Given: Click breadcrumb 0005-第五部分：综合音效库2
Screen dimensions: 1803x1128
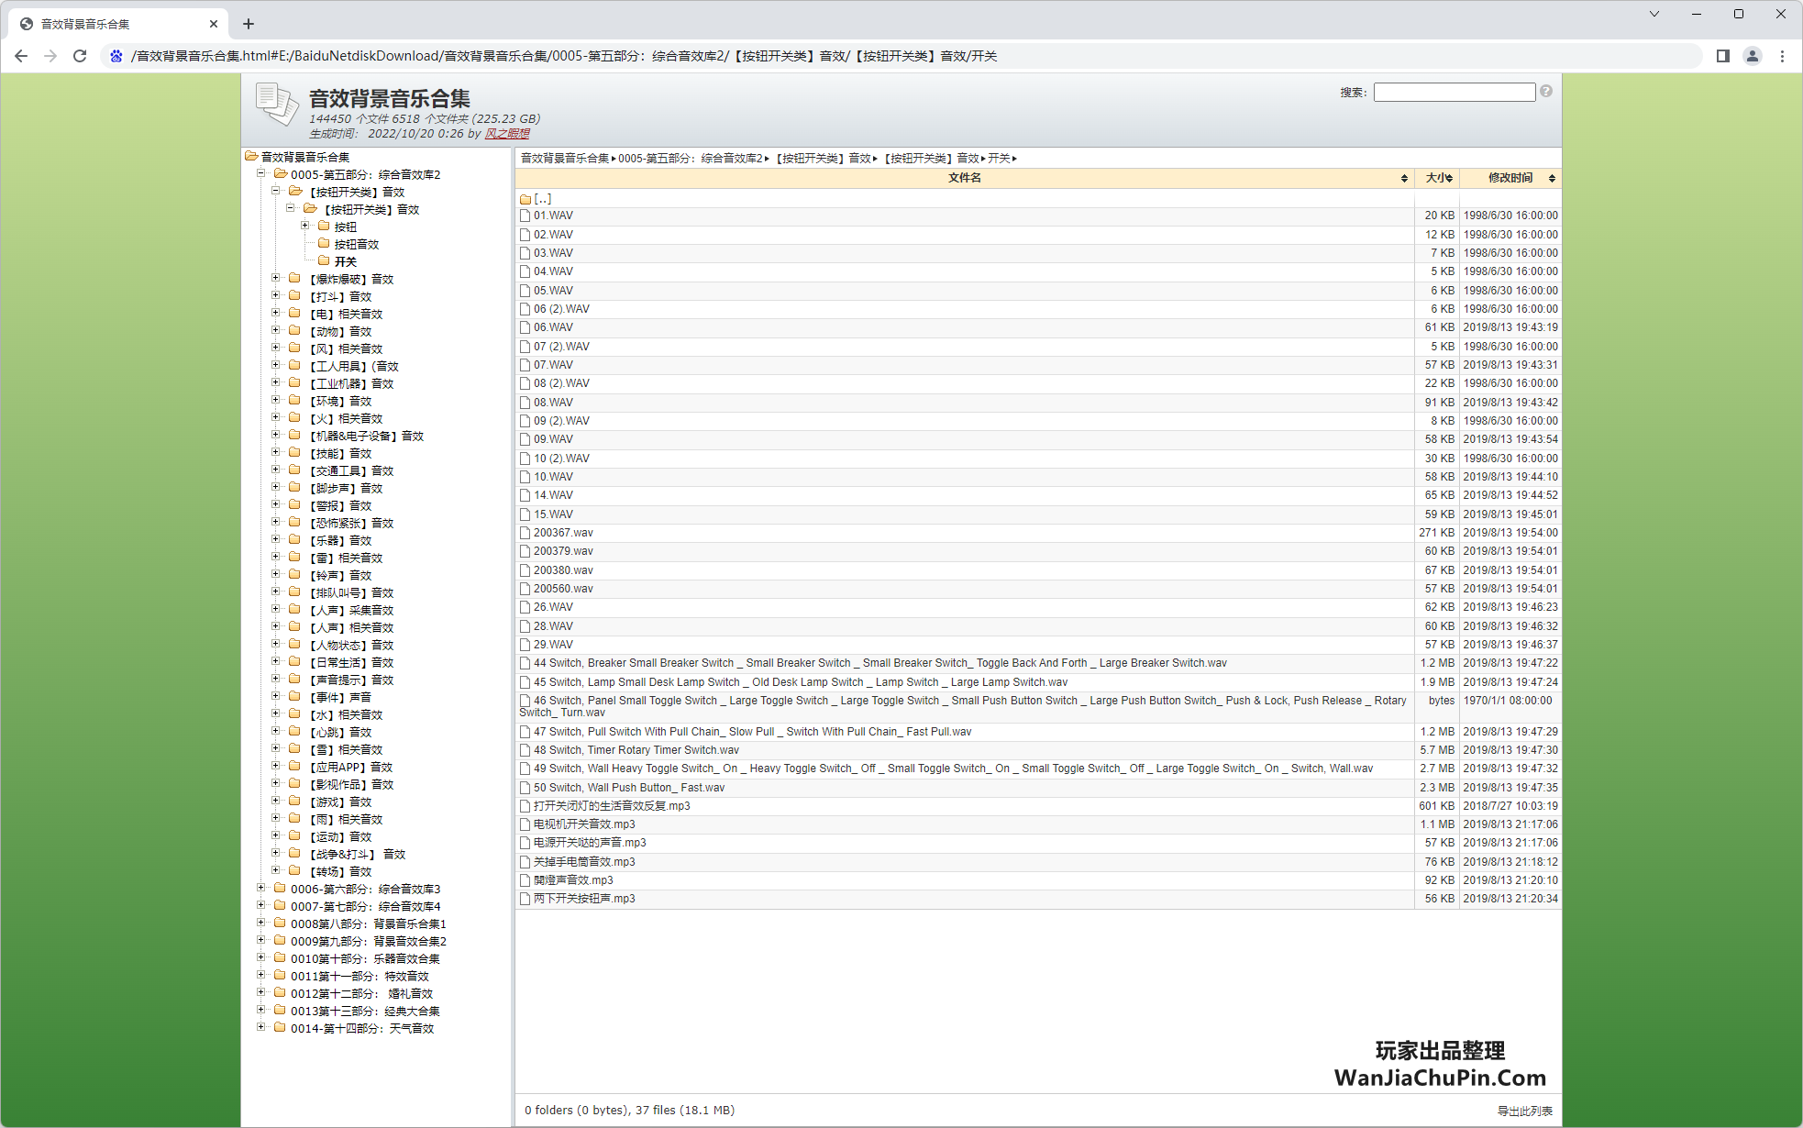Looking at the screenshot, I should [x=690, y=159].
